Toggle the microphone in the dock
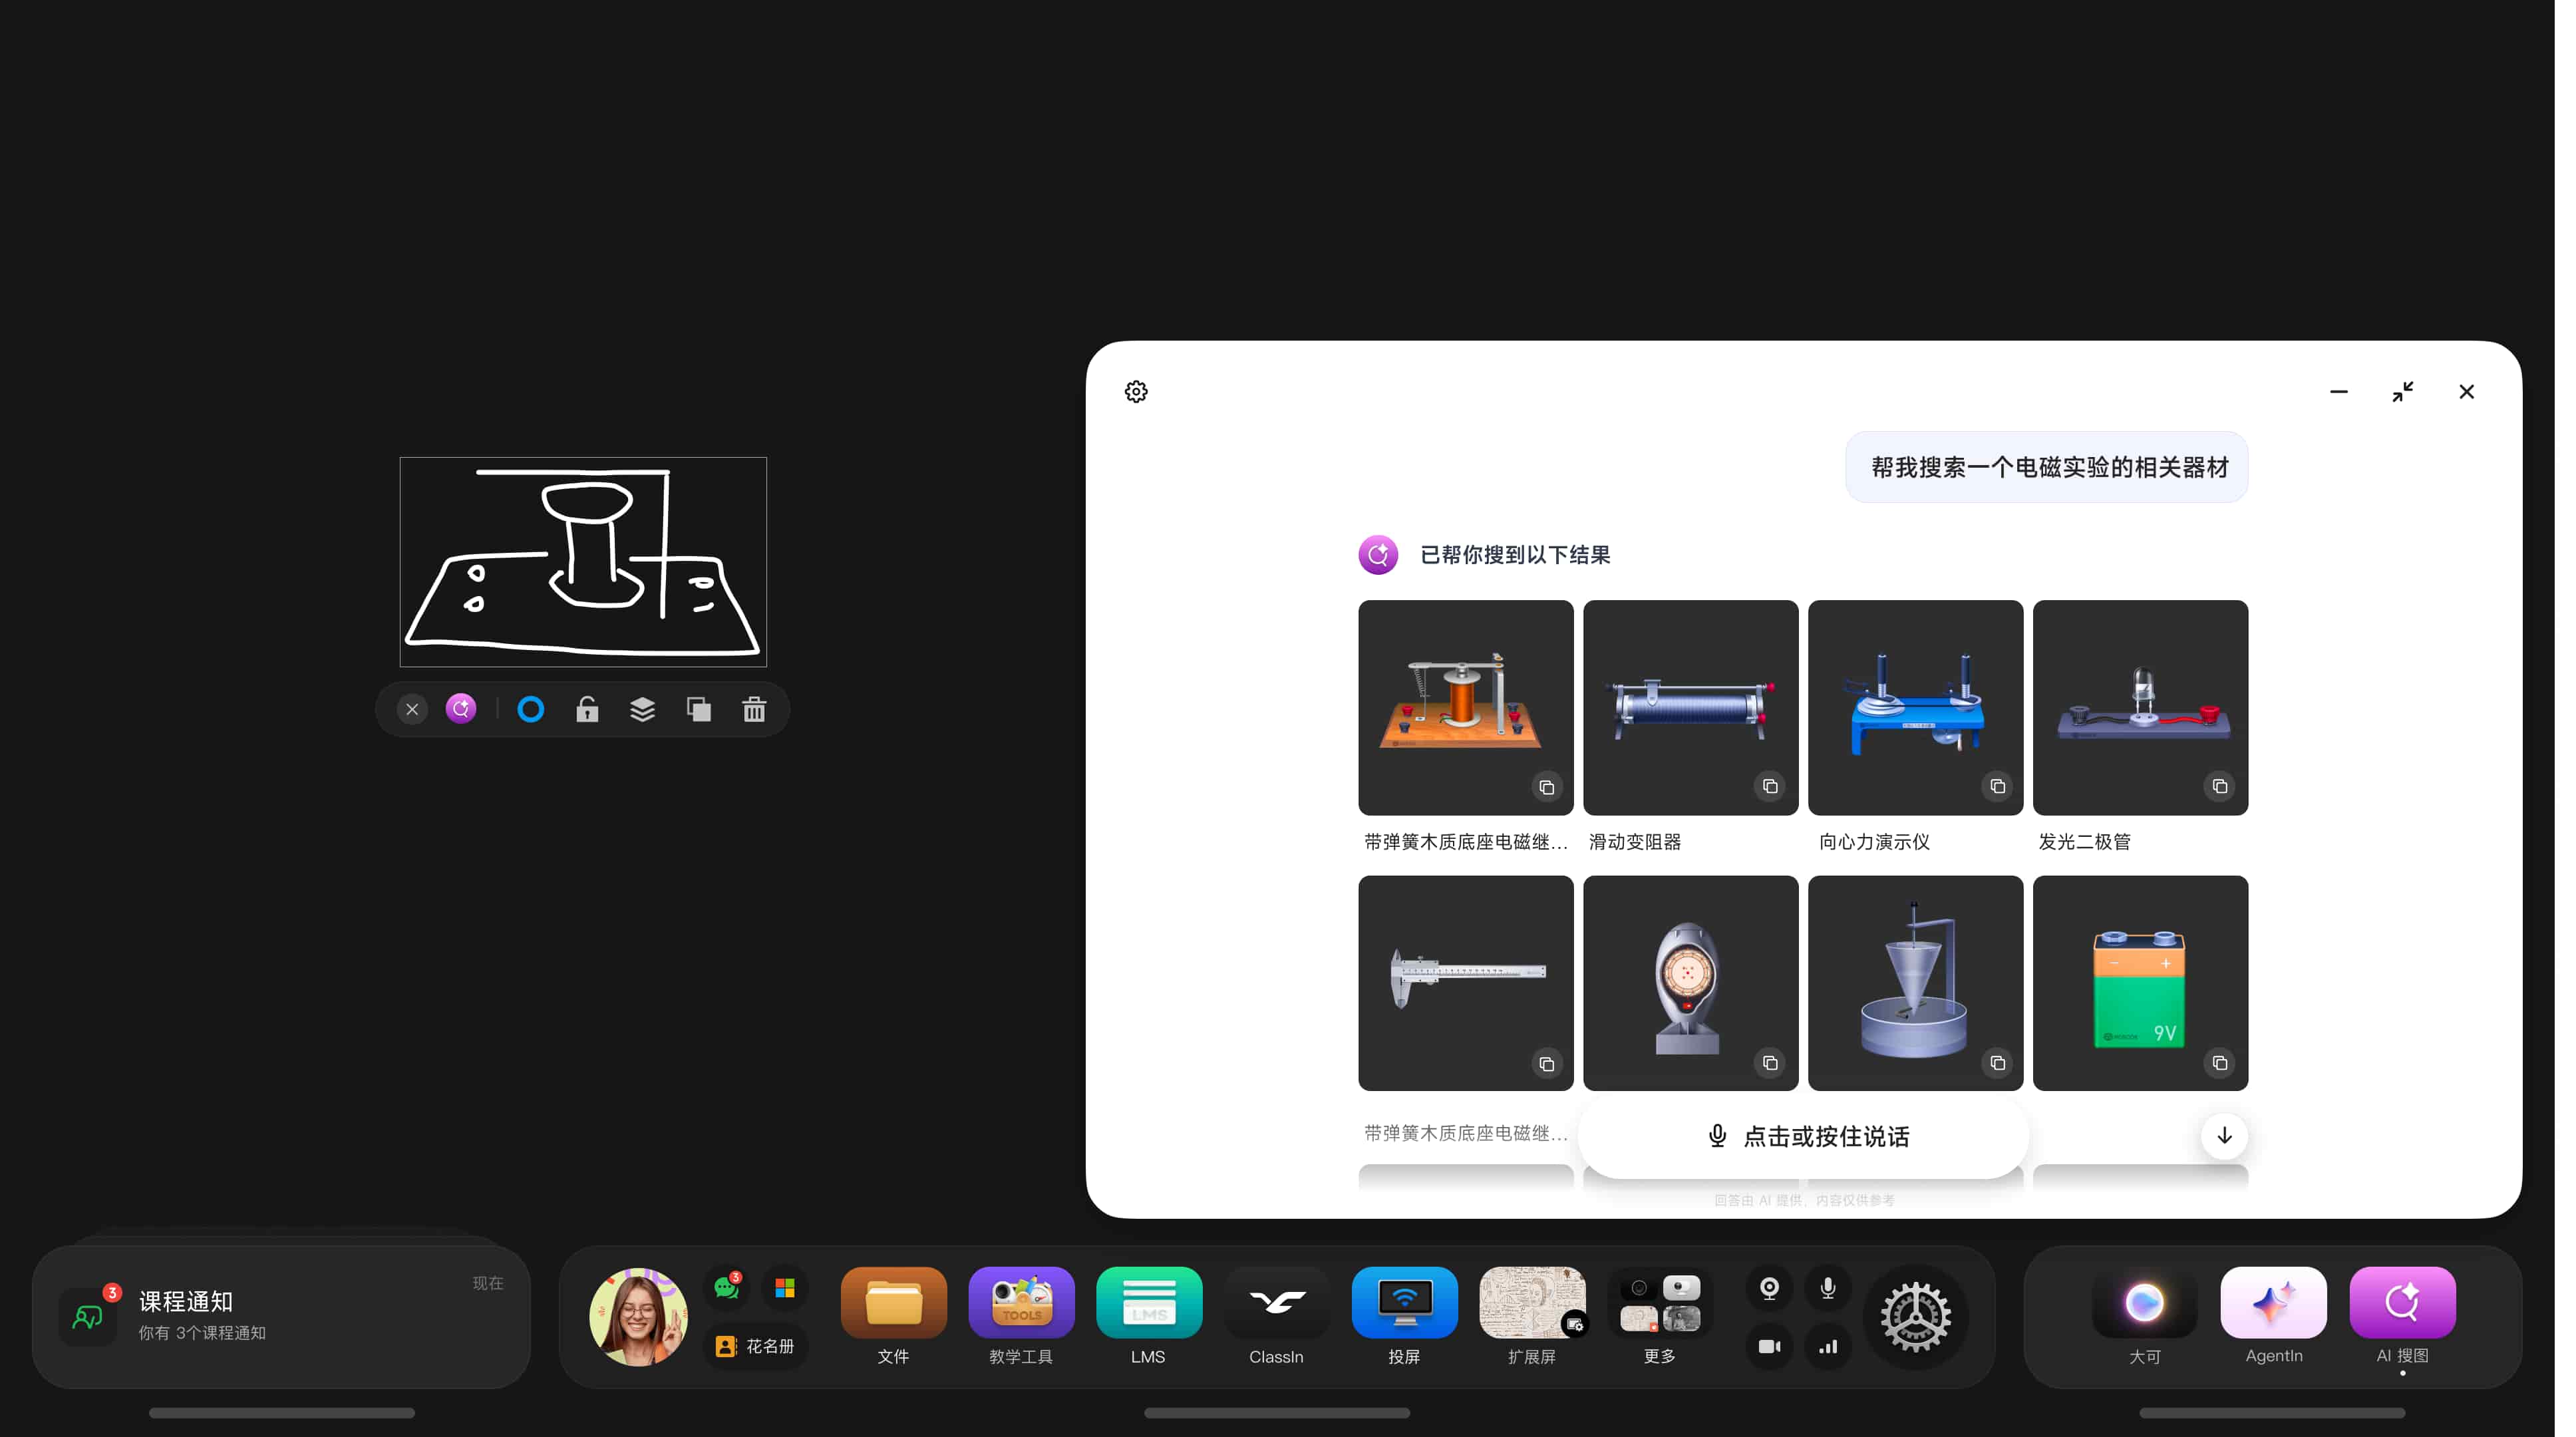2576x1437 pixels. pos(1828,1288)
